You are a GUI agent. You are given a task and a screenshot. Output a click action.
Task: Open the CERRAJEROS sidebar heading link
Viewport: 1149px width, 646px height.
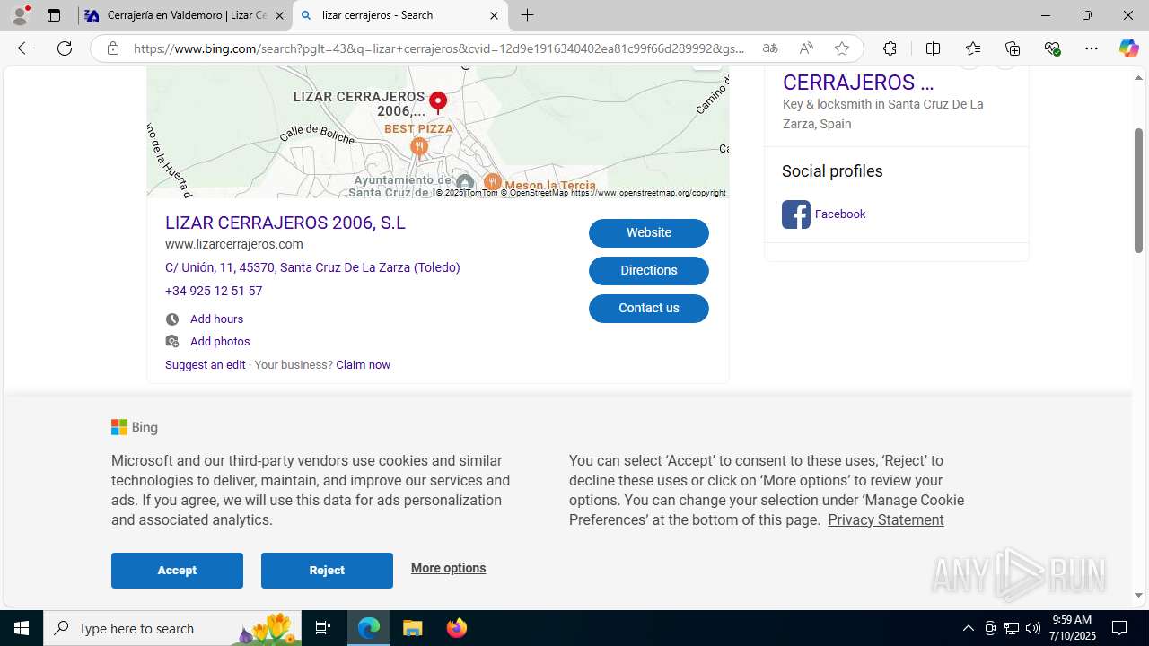click(x=858, y=83)
